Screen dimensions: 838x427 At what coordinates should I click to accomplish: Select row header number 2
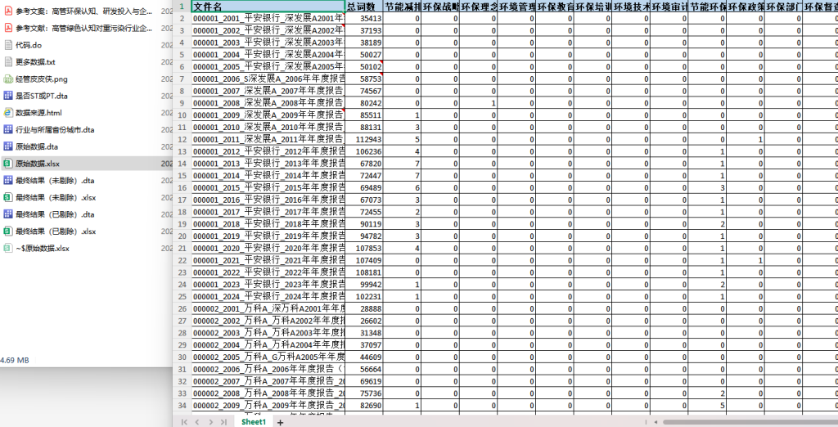coord(182,19)
